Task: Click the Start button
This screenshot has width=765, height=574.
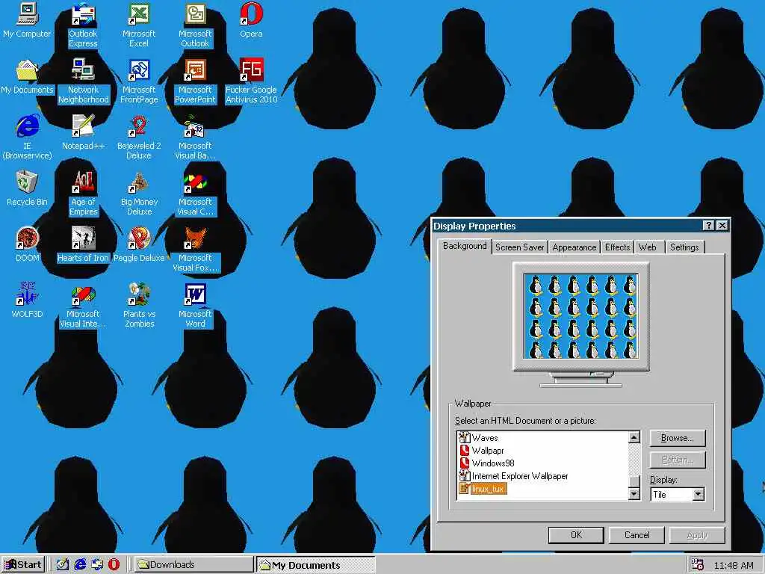Action: pos(23,564)
